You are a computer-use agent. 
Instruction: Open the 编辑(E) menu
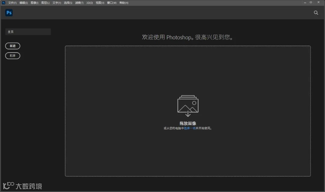(x=23, y=3)
